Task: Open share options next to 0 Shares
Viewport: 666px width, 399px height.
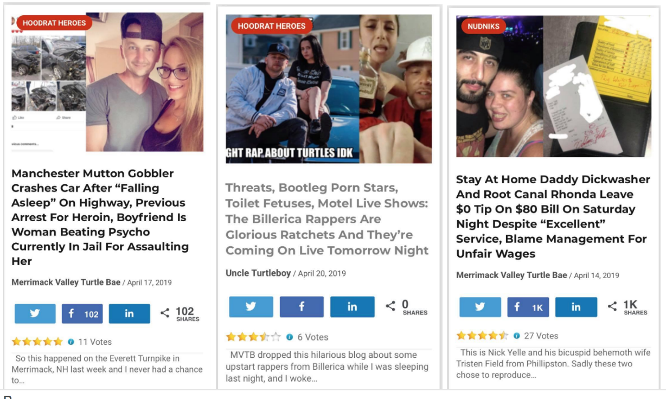Action: pos(390,306)
